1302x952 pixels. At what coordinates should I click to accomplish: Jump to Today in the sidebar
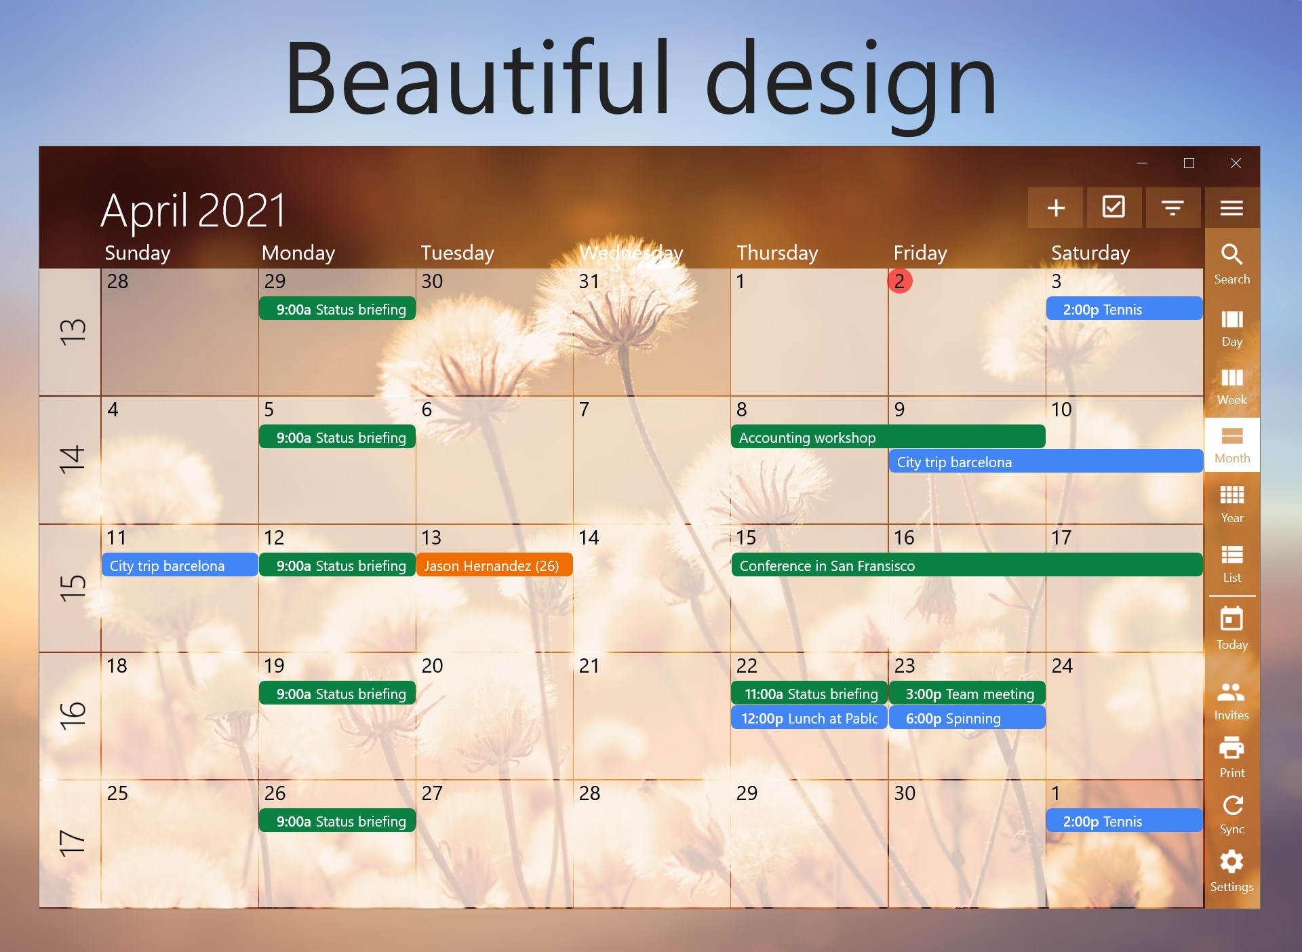click(1231, 629)
